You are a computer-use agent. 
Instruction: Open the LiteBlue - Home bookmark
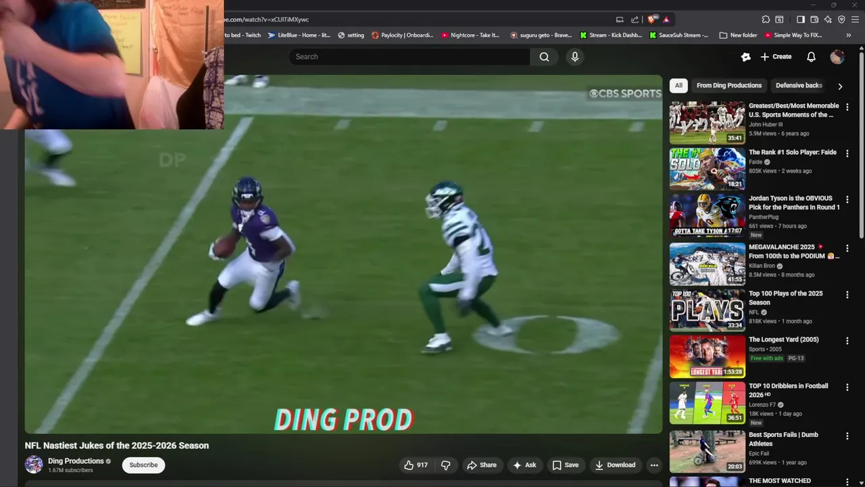[x=299, y=35]
